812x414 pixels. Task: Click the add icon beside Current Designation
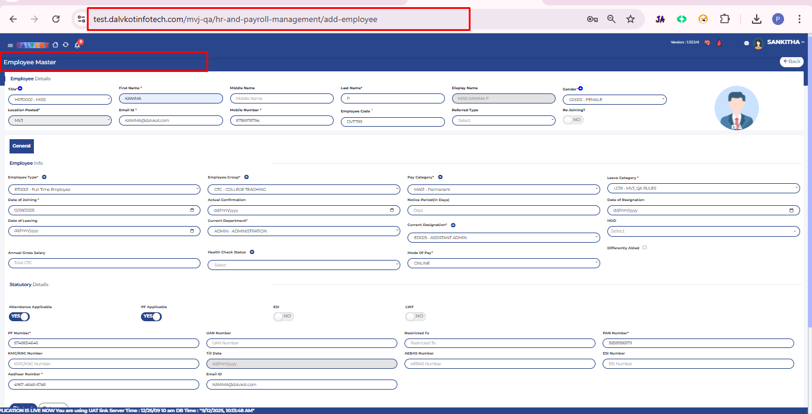[x=453, y=225]
